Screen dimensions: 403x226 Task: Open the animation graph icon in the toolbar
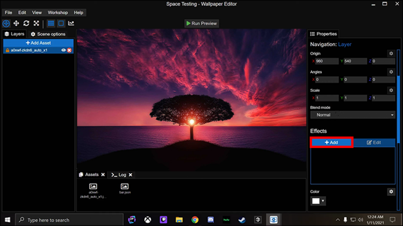coord(71,23)
